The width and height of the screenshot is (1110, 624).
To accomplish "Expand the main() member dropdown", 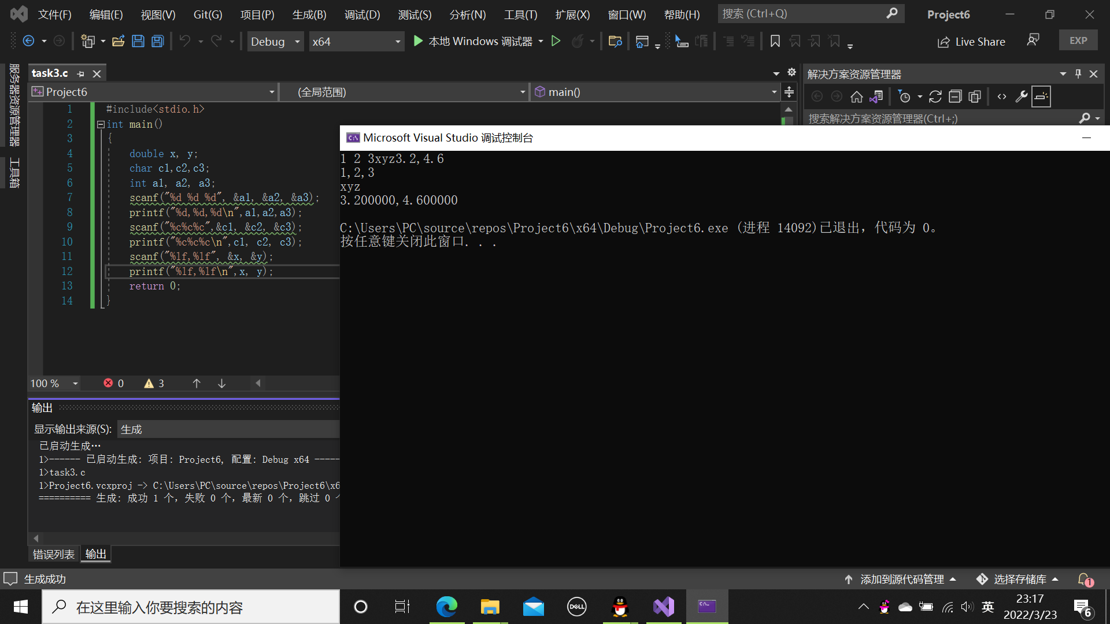I will point(774,92).
